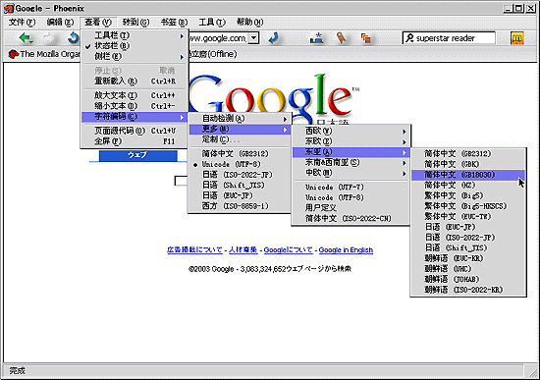540x380 pixels.
Task: Click the blue Reload toolbar icon
Action: point(73,38)
